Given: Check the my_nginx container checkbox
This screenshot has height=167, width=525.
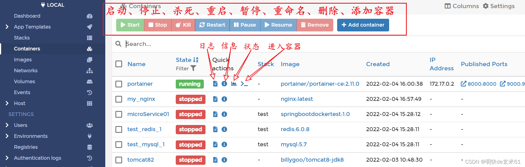Looking at the screenshot, I should point(119,99).
